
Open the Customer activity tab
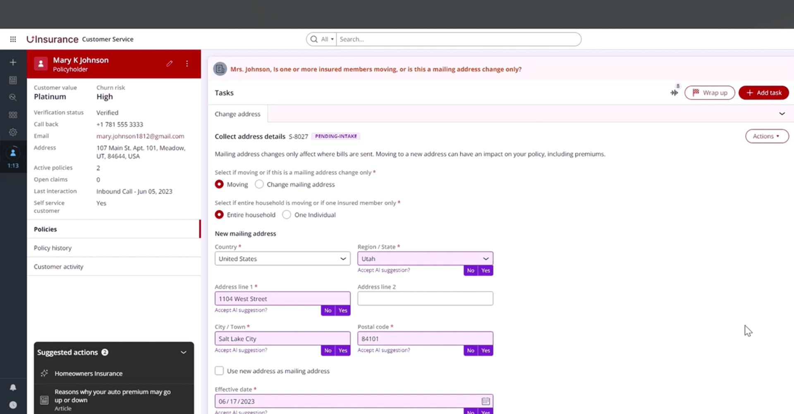tap(58, 267)
